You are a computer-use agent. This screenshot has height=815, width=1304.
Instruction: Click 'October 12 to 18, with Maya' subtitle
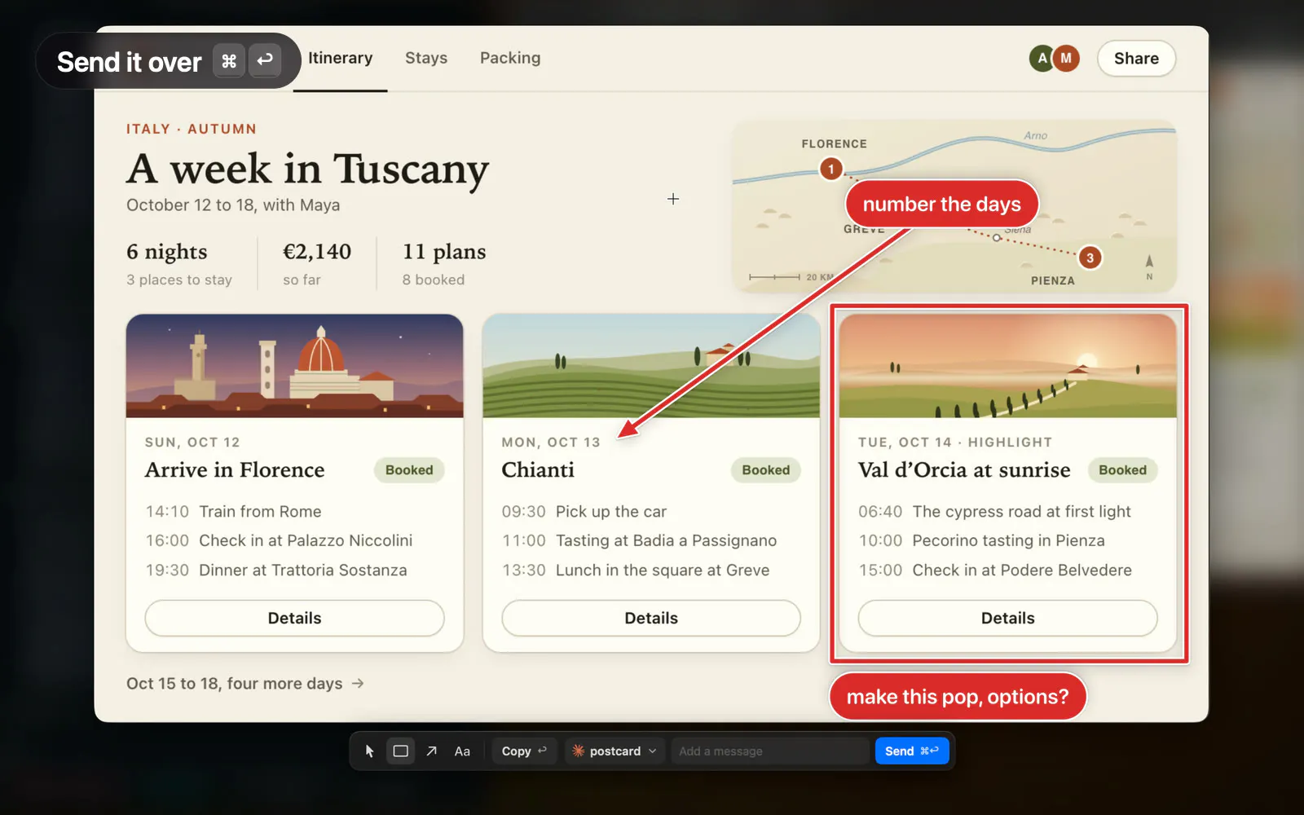(x=233, y=205)
